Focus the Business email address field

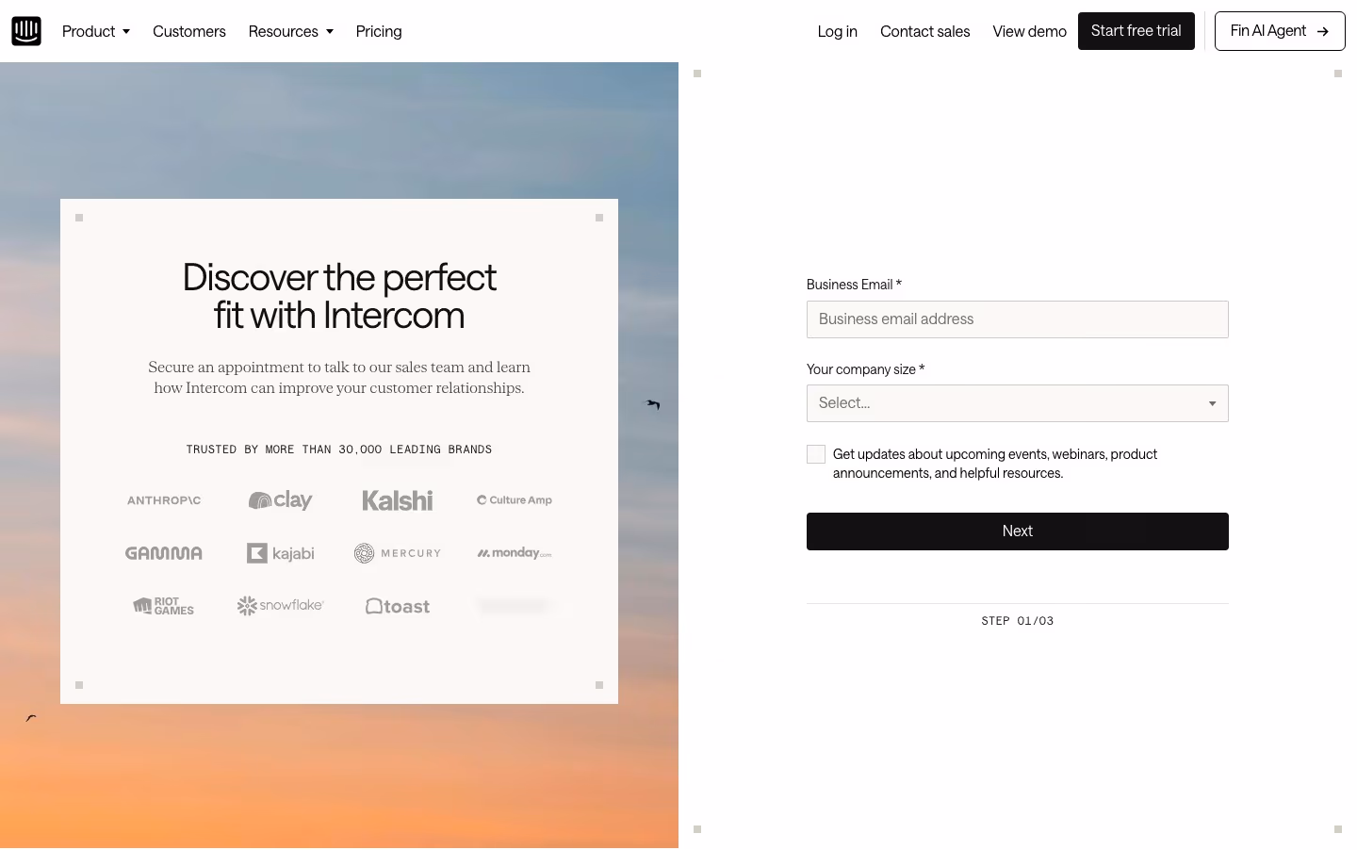tap(1018, 319)
